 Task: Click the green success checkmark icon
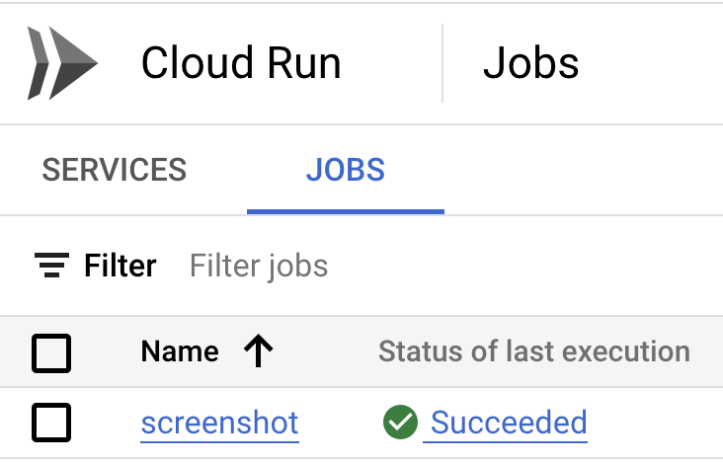399,424
